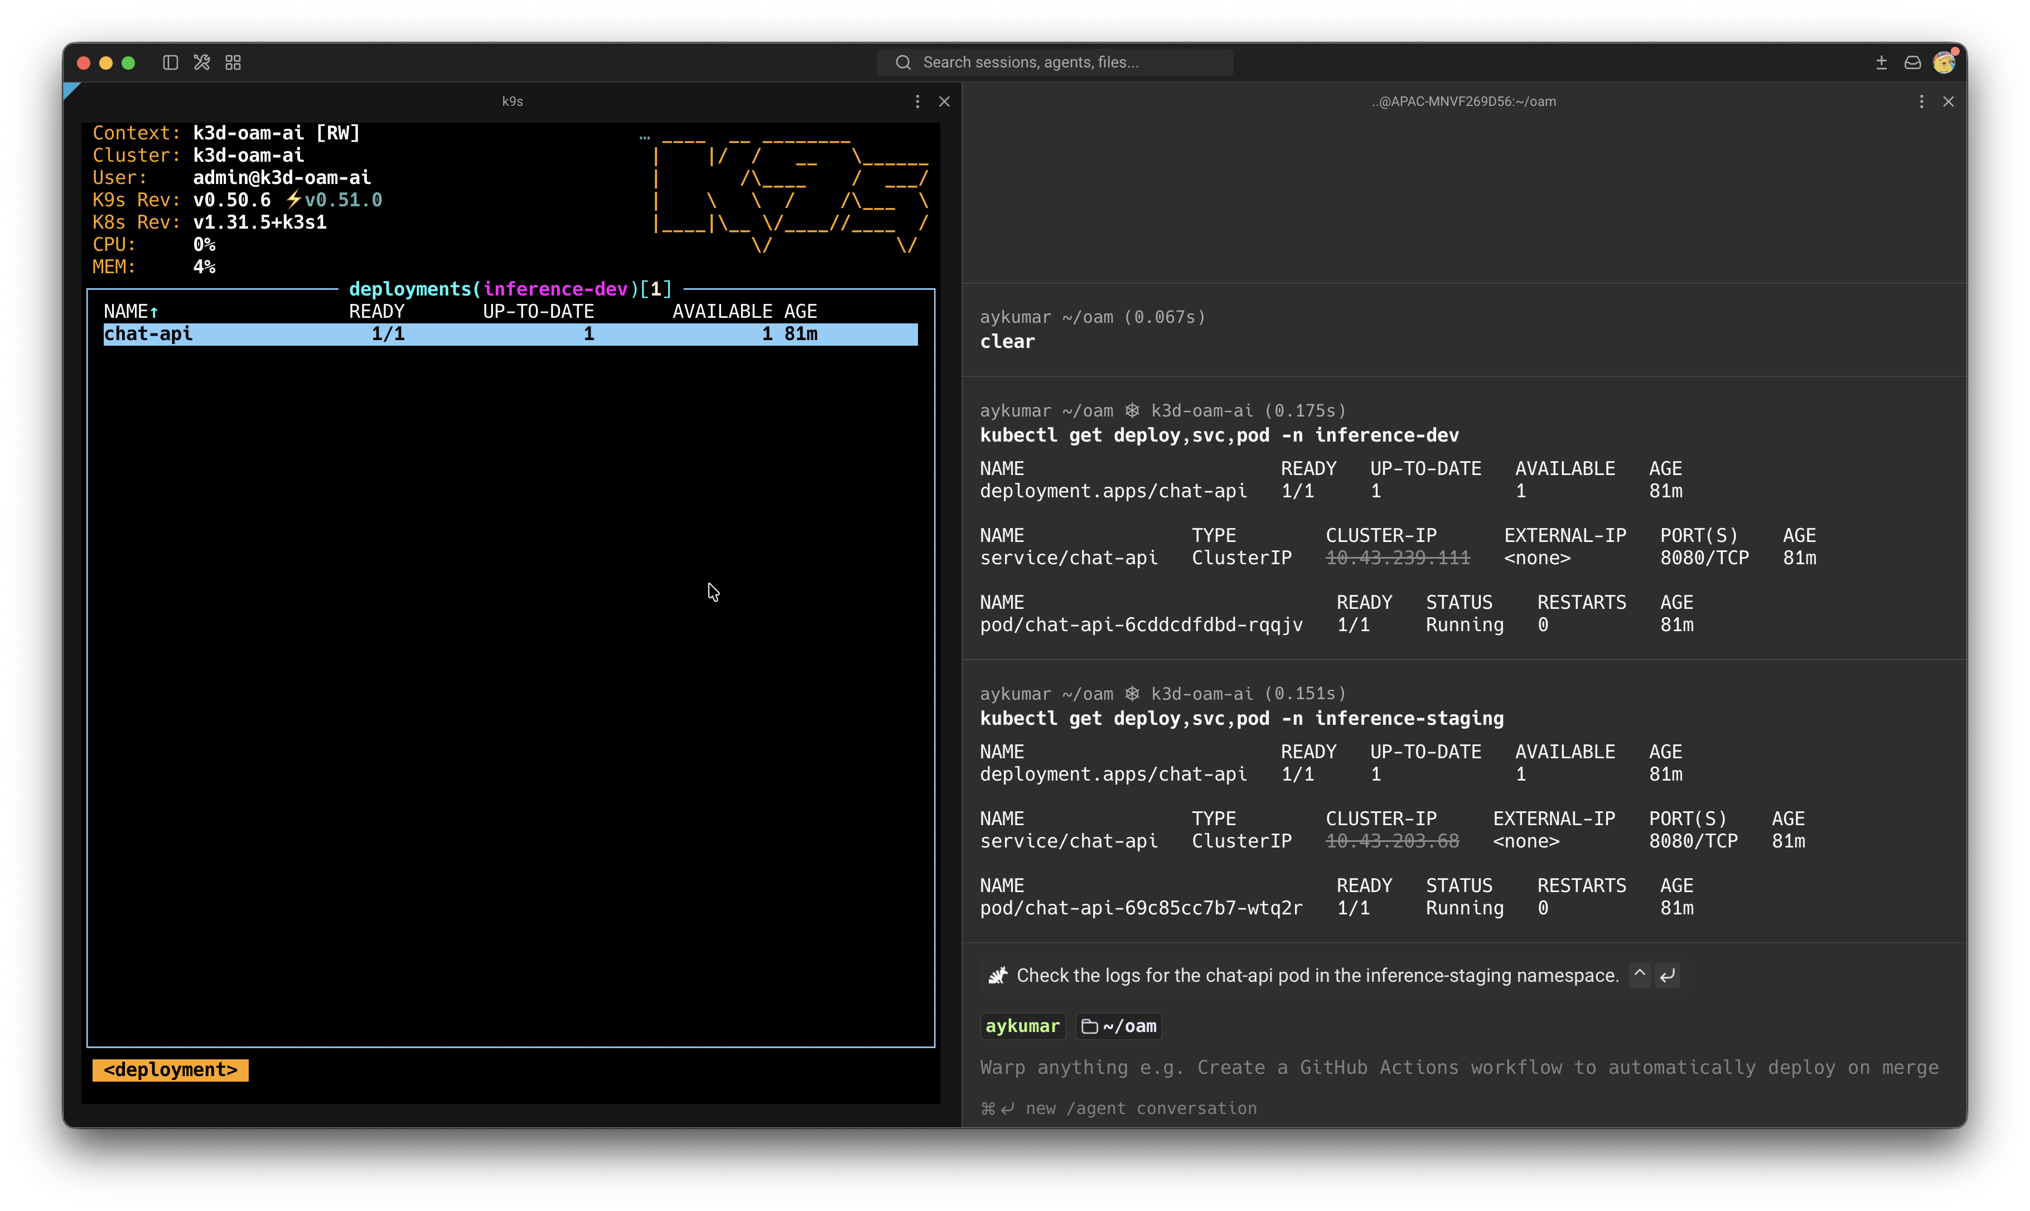Viewport: 2030px width, 1211px height.
Task: Click the READY column header in k9s
Action: pos(376,312)
